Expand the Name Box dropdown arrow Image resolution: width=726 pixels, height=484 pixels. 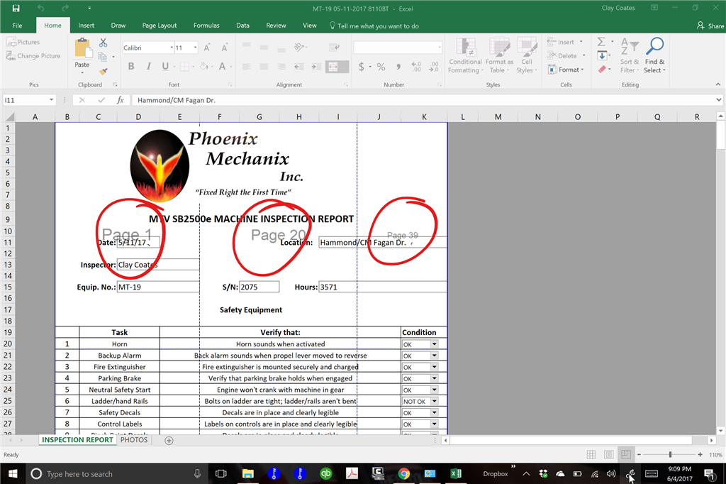click(51, 100)
